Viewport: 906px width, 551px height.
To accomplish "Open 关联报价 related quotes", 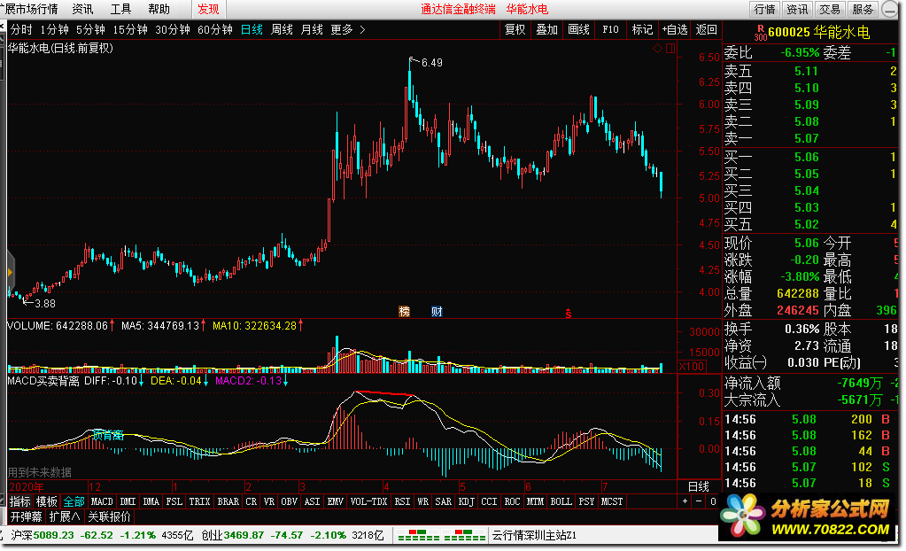I will [109, 516].
